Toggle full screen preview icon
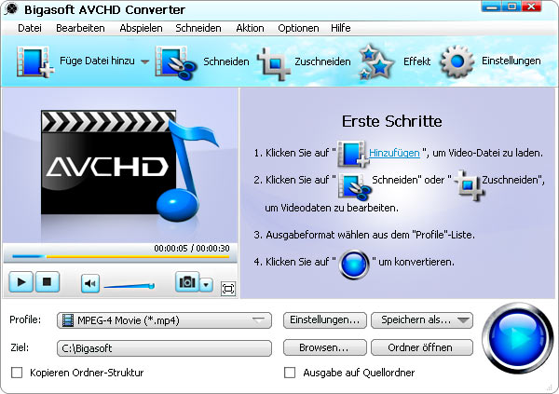559x394 pixels. click(228, 289)
